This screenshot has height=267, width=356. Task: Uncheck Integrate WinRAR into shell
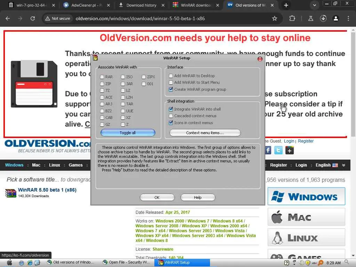(171, 109)
